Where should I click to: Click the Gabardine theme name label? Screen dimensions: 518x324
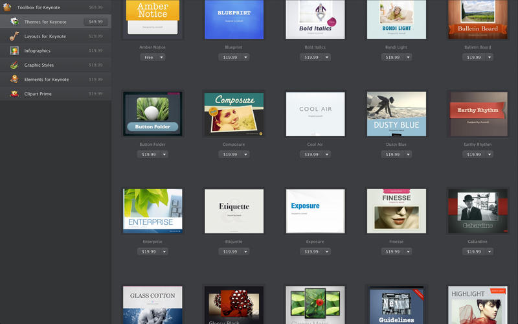(x=477, y=242)
